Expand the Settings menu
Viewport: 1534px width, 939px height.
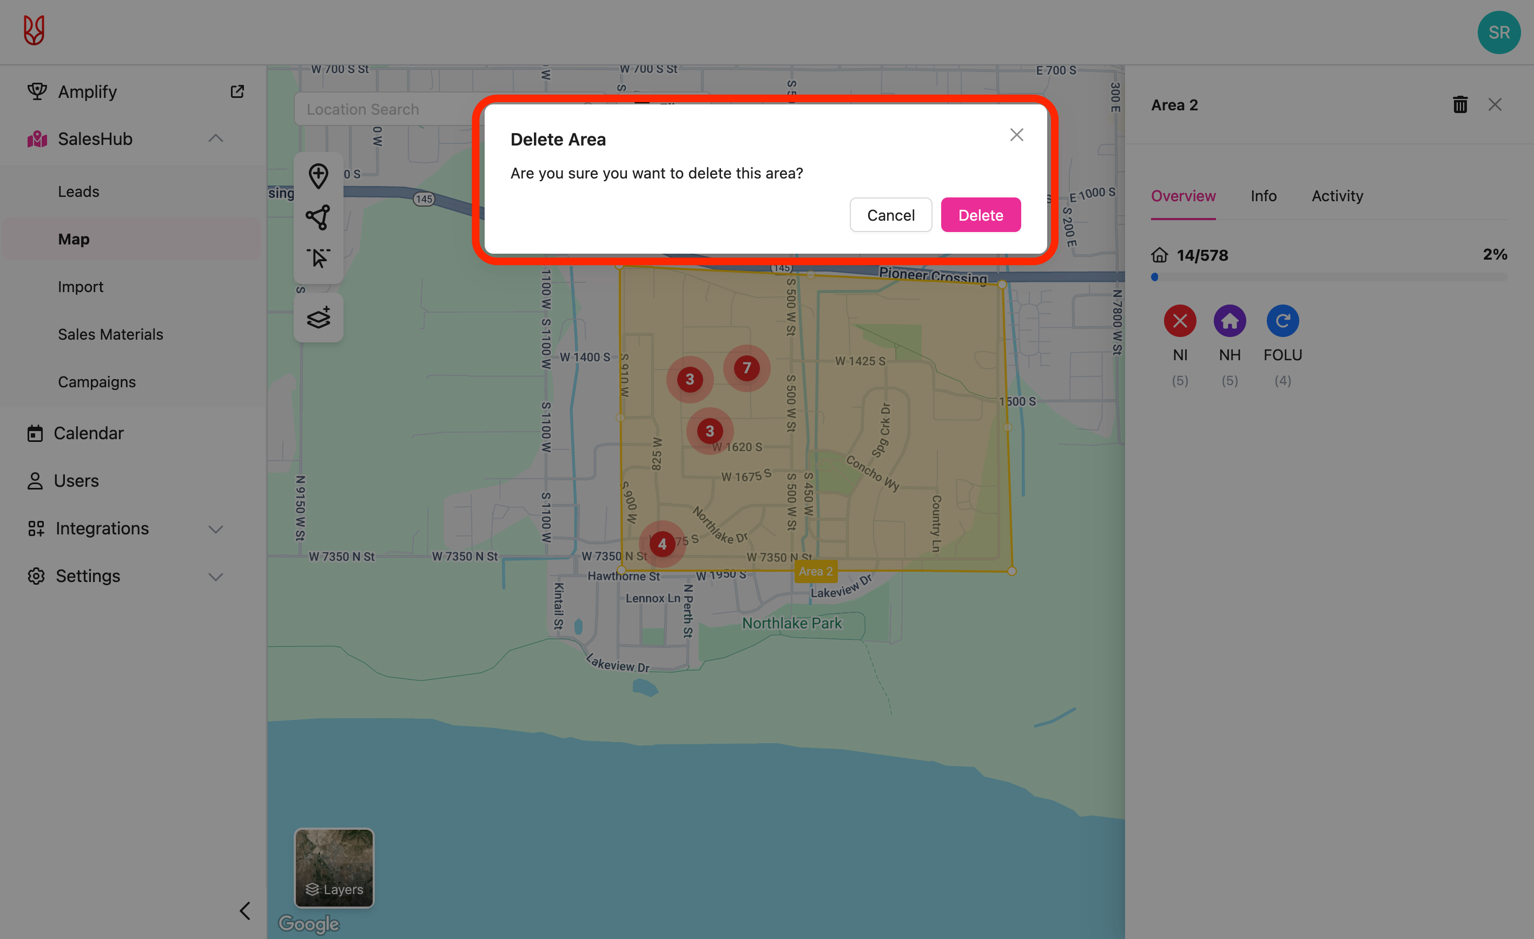click(x=215, y=577)
